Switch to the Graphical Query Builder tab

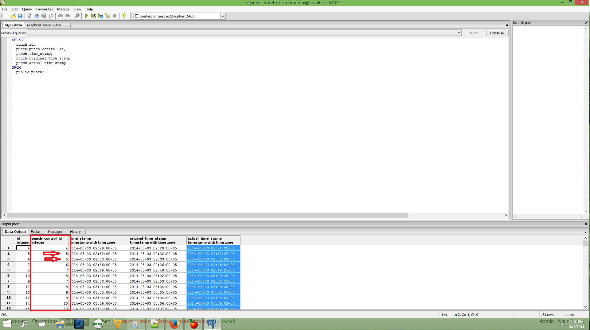coord(44,25)
